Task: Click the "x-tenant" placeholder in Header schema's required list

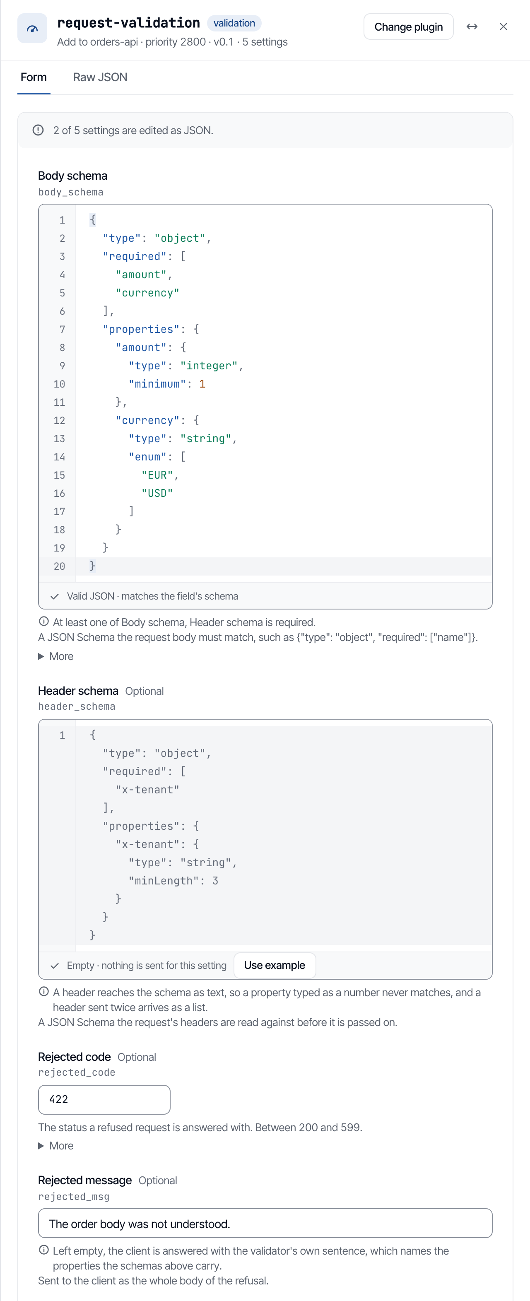Action: tap(147, 789)
